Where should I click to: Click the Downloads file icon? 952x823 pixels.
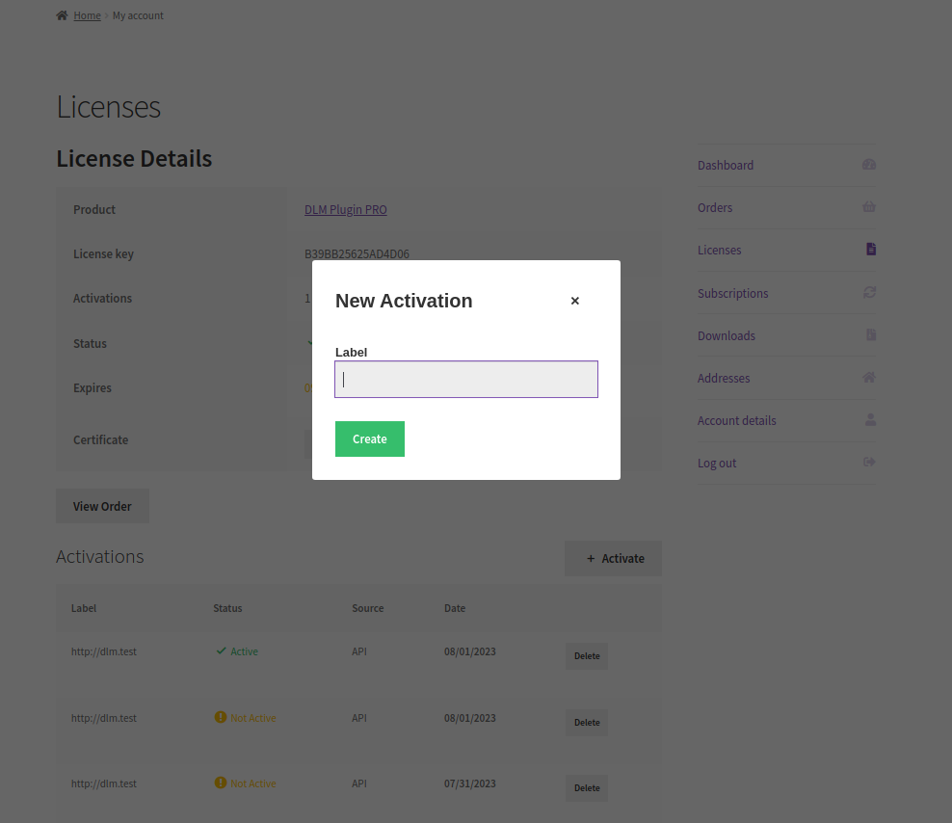(x=870, y=334)
